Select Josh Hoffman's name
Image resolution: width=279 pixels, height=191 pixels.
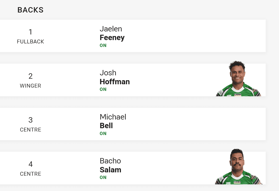pyautogui.click(x=115, y=77)
